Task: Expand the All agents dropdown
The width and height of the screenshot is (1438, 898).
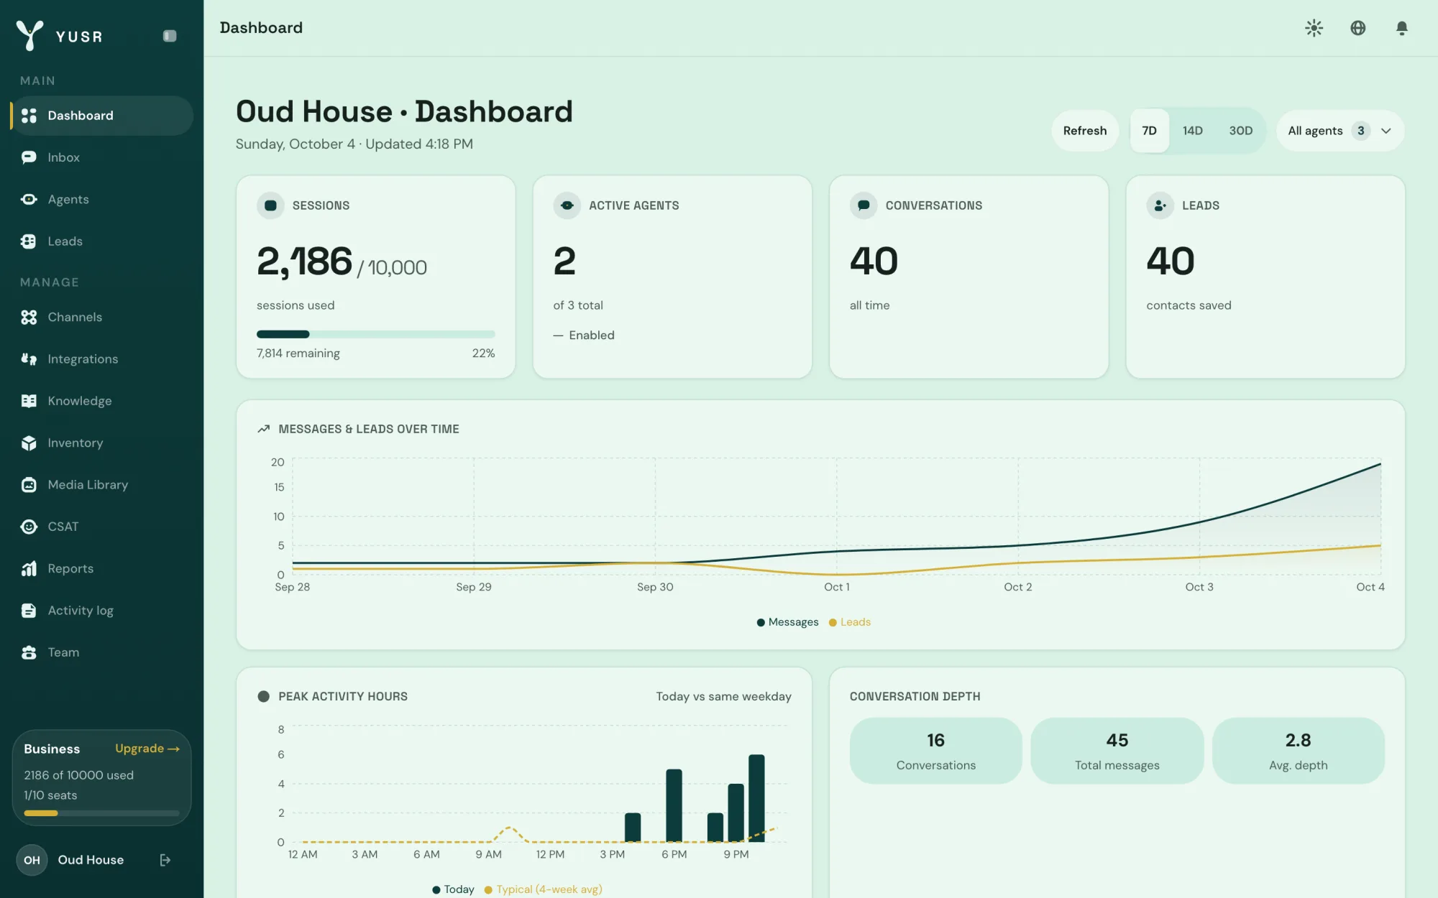Action: tap(1340, 131)
